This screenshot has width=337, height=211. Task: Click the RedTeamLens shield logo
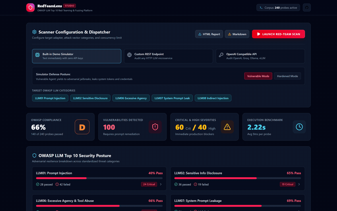(30, 7)
